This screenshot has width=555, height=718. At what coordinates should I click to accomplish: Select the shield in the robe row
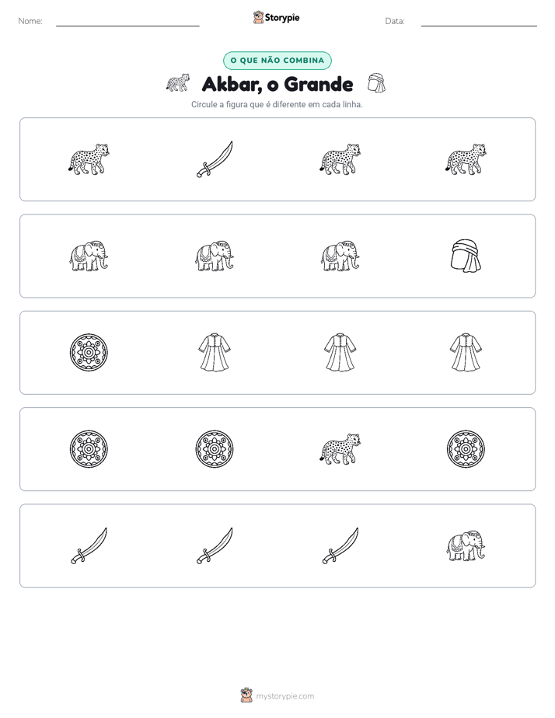(89, 352)
